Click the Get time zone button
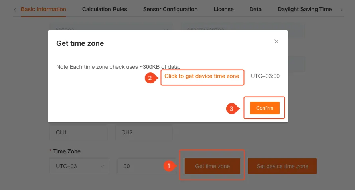355x190 pixels. 212,166
